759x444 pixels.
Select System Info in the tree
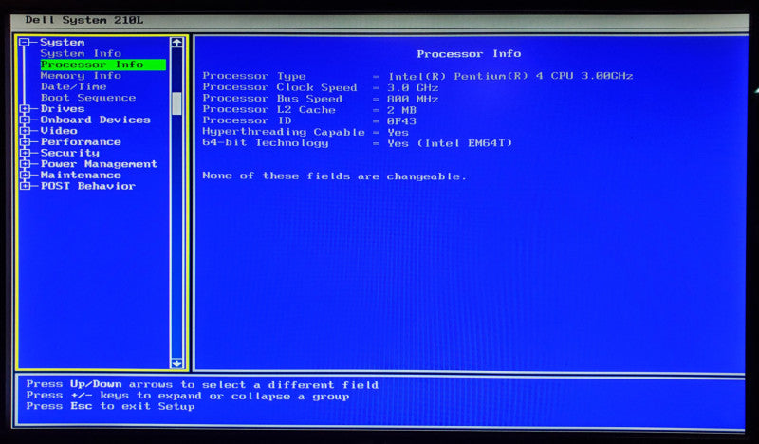pos(81,53)
